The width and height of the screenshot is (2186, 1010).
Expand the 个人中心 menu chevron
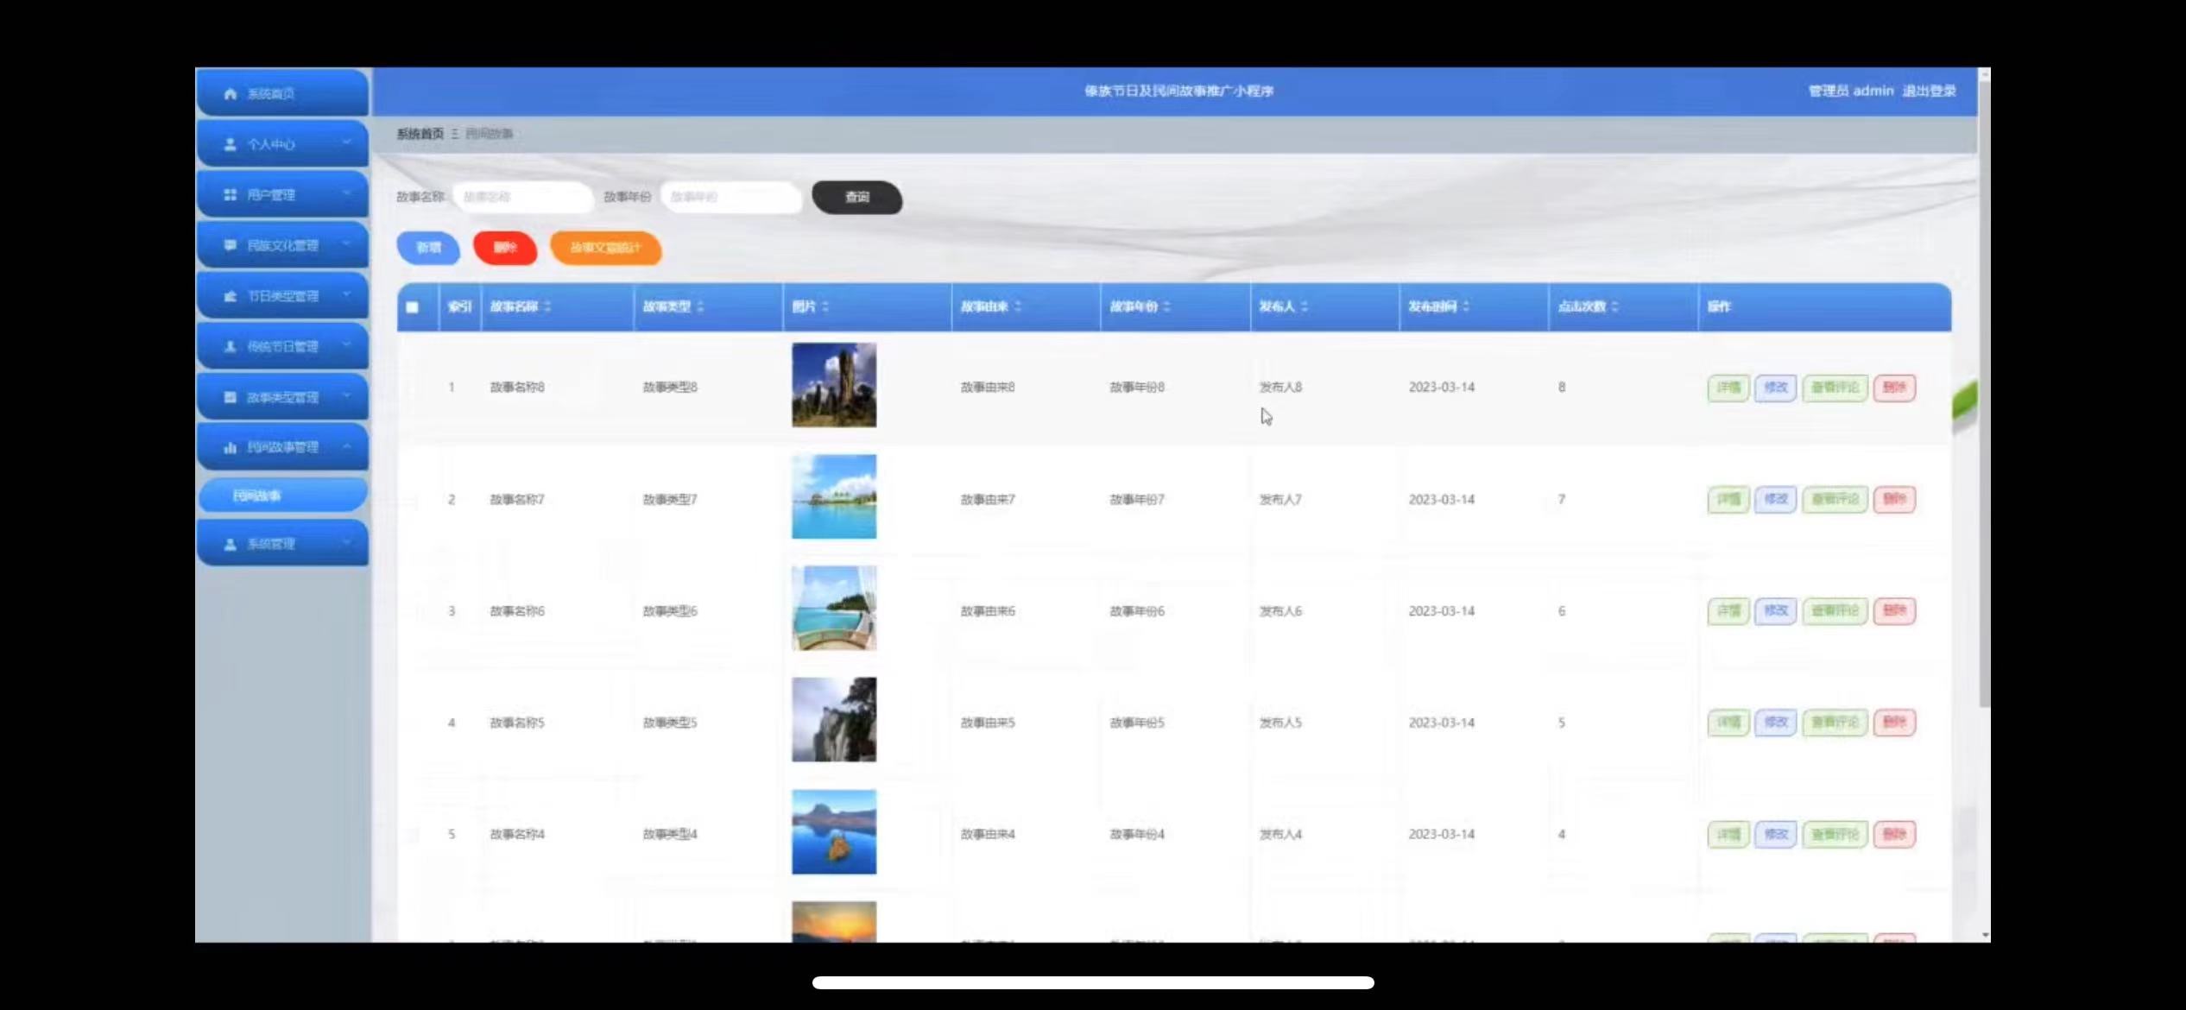(346, 143)
